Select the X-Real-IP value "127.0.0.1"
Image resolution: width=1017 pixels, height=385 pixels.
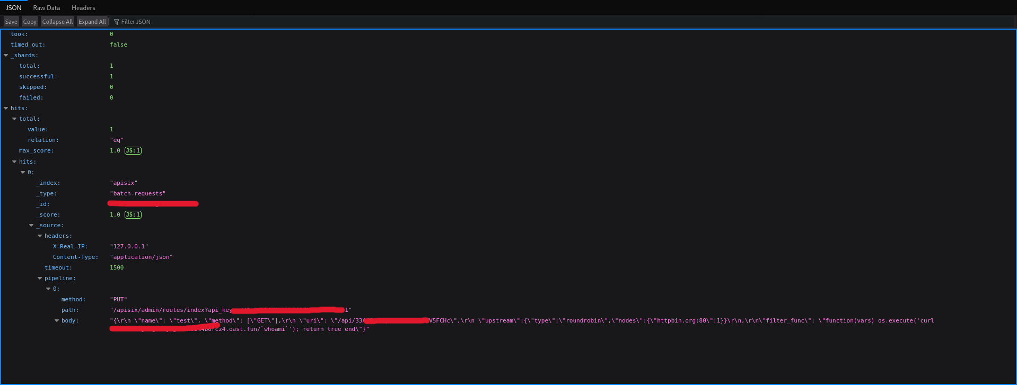pos(129,246)
